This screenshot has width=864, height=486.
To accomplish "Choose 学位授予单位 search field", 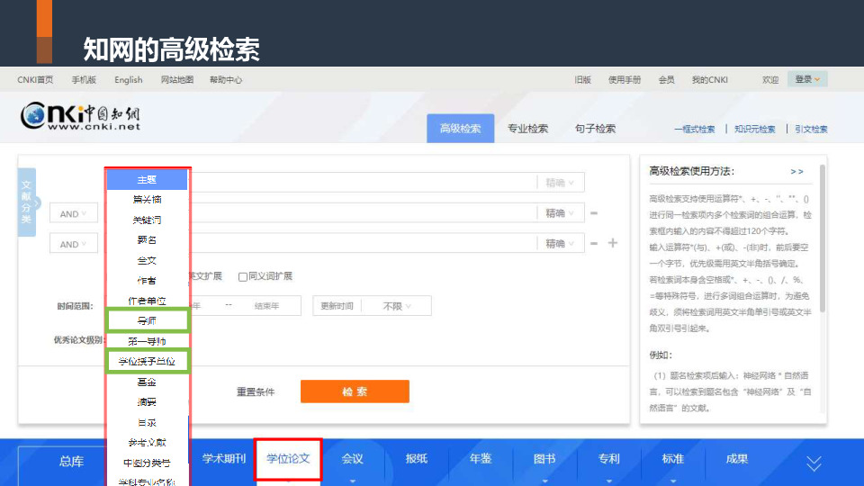I will pos(147,362).
